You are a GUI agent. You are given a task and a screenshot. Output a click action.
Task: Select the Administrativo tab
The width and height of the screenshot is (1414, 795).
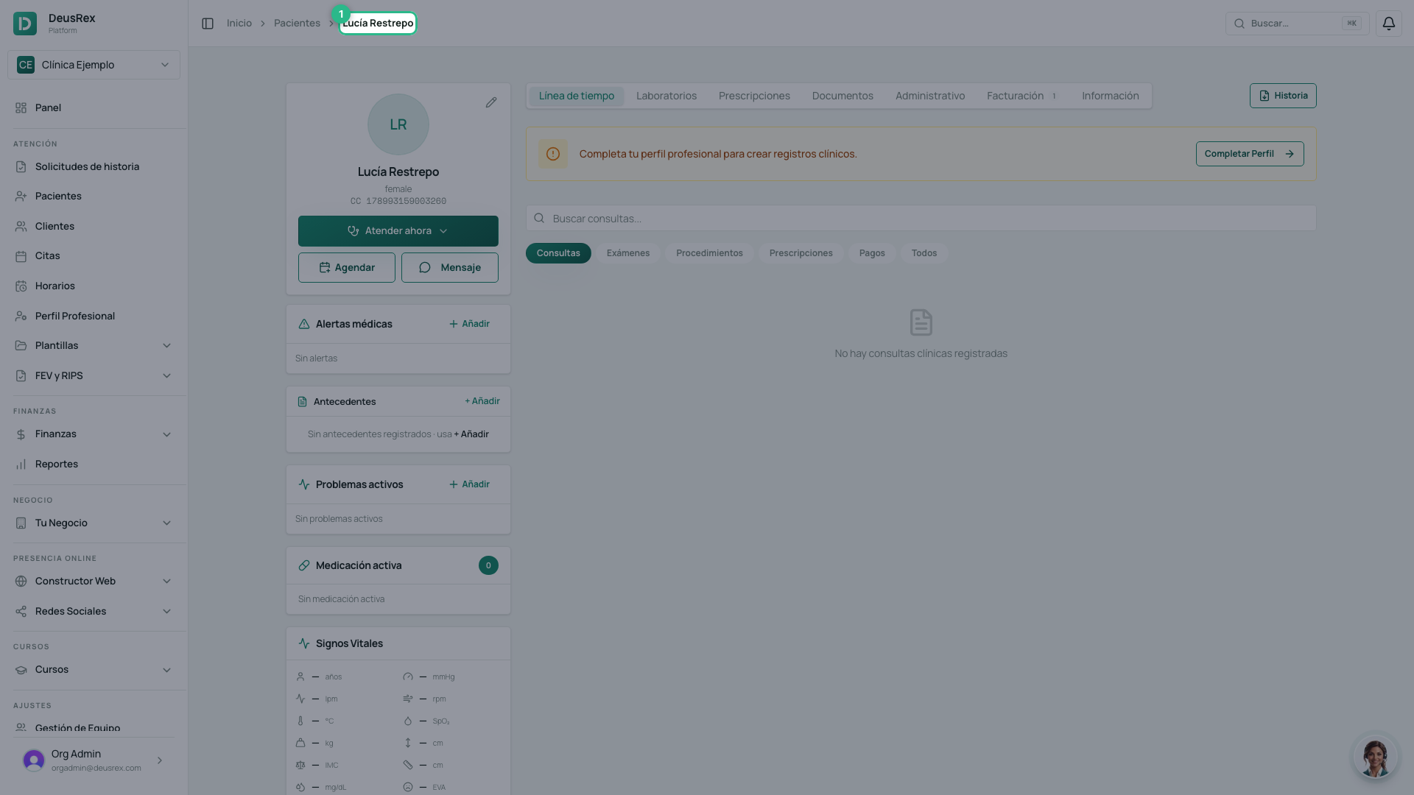pos(930,96)
